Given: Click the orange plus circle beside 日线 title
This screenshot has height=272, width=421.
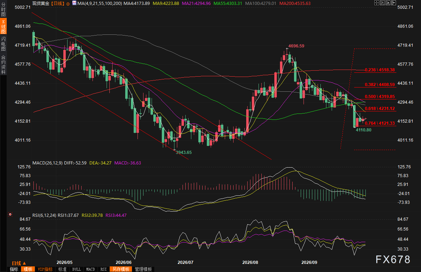Looking at the screenshot, I should (x=68, y=4).
